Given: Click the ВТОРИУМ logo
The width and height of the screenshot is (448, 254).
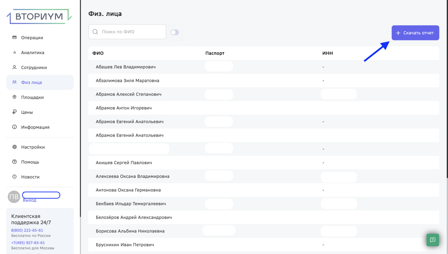Looking at the screenshot, I should pyautogui.click(x=39, y=17).
